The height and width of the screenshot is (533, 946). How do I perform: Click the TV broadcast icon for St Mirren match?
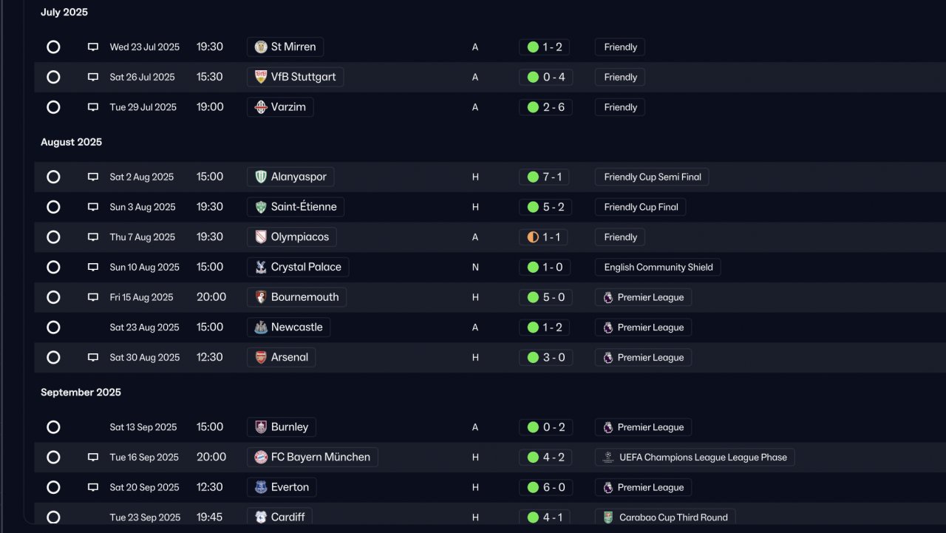tap(93, 47)
